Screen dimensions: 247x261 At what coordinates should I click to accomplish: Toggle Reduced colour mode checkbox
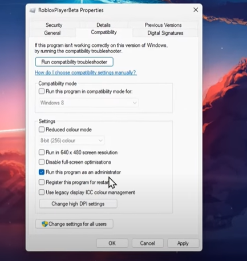(42, 130)
